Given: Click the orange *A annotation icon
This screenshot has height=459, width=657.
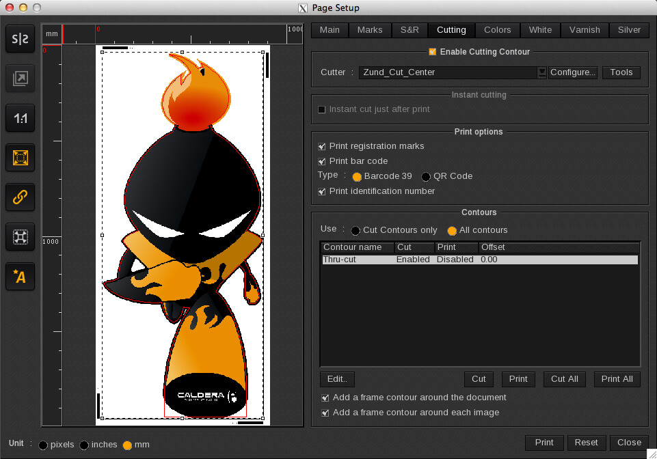Looking at the screenshot, I should (x=20, y=277).
